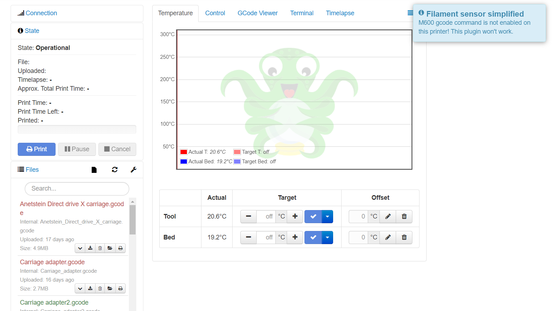Open the Timelapse tab

(x=340, y=13)
